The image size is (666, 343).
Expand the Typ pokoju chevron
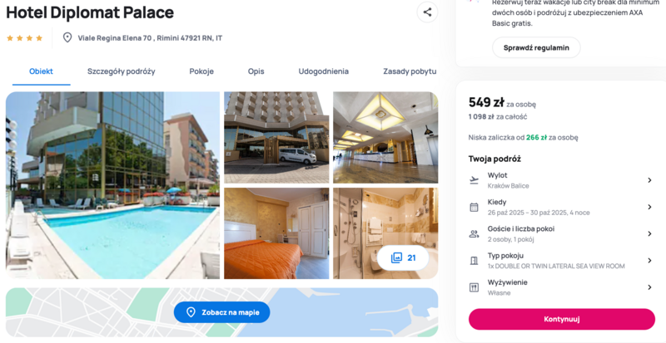pyautogui.click(x=649, y=260)
